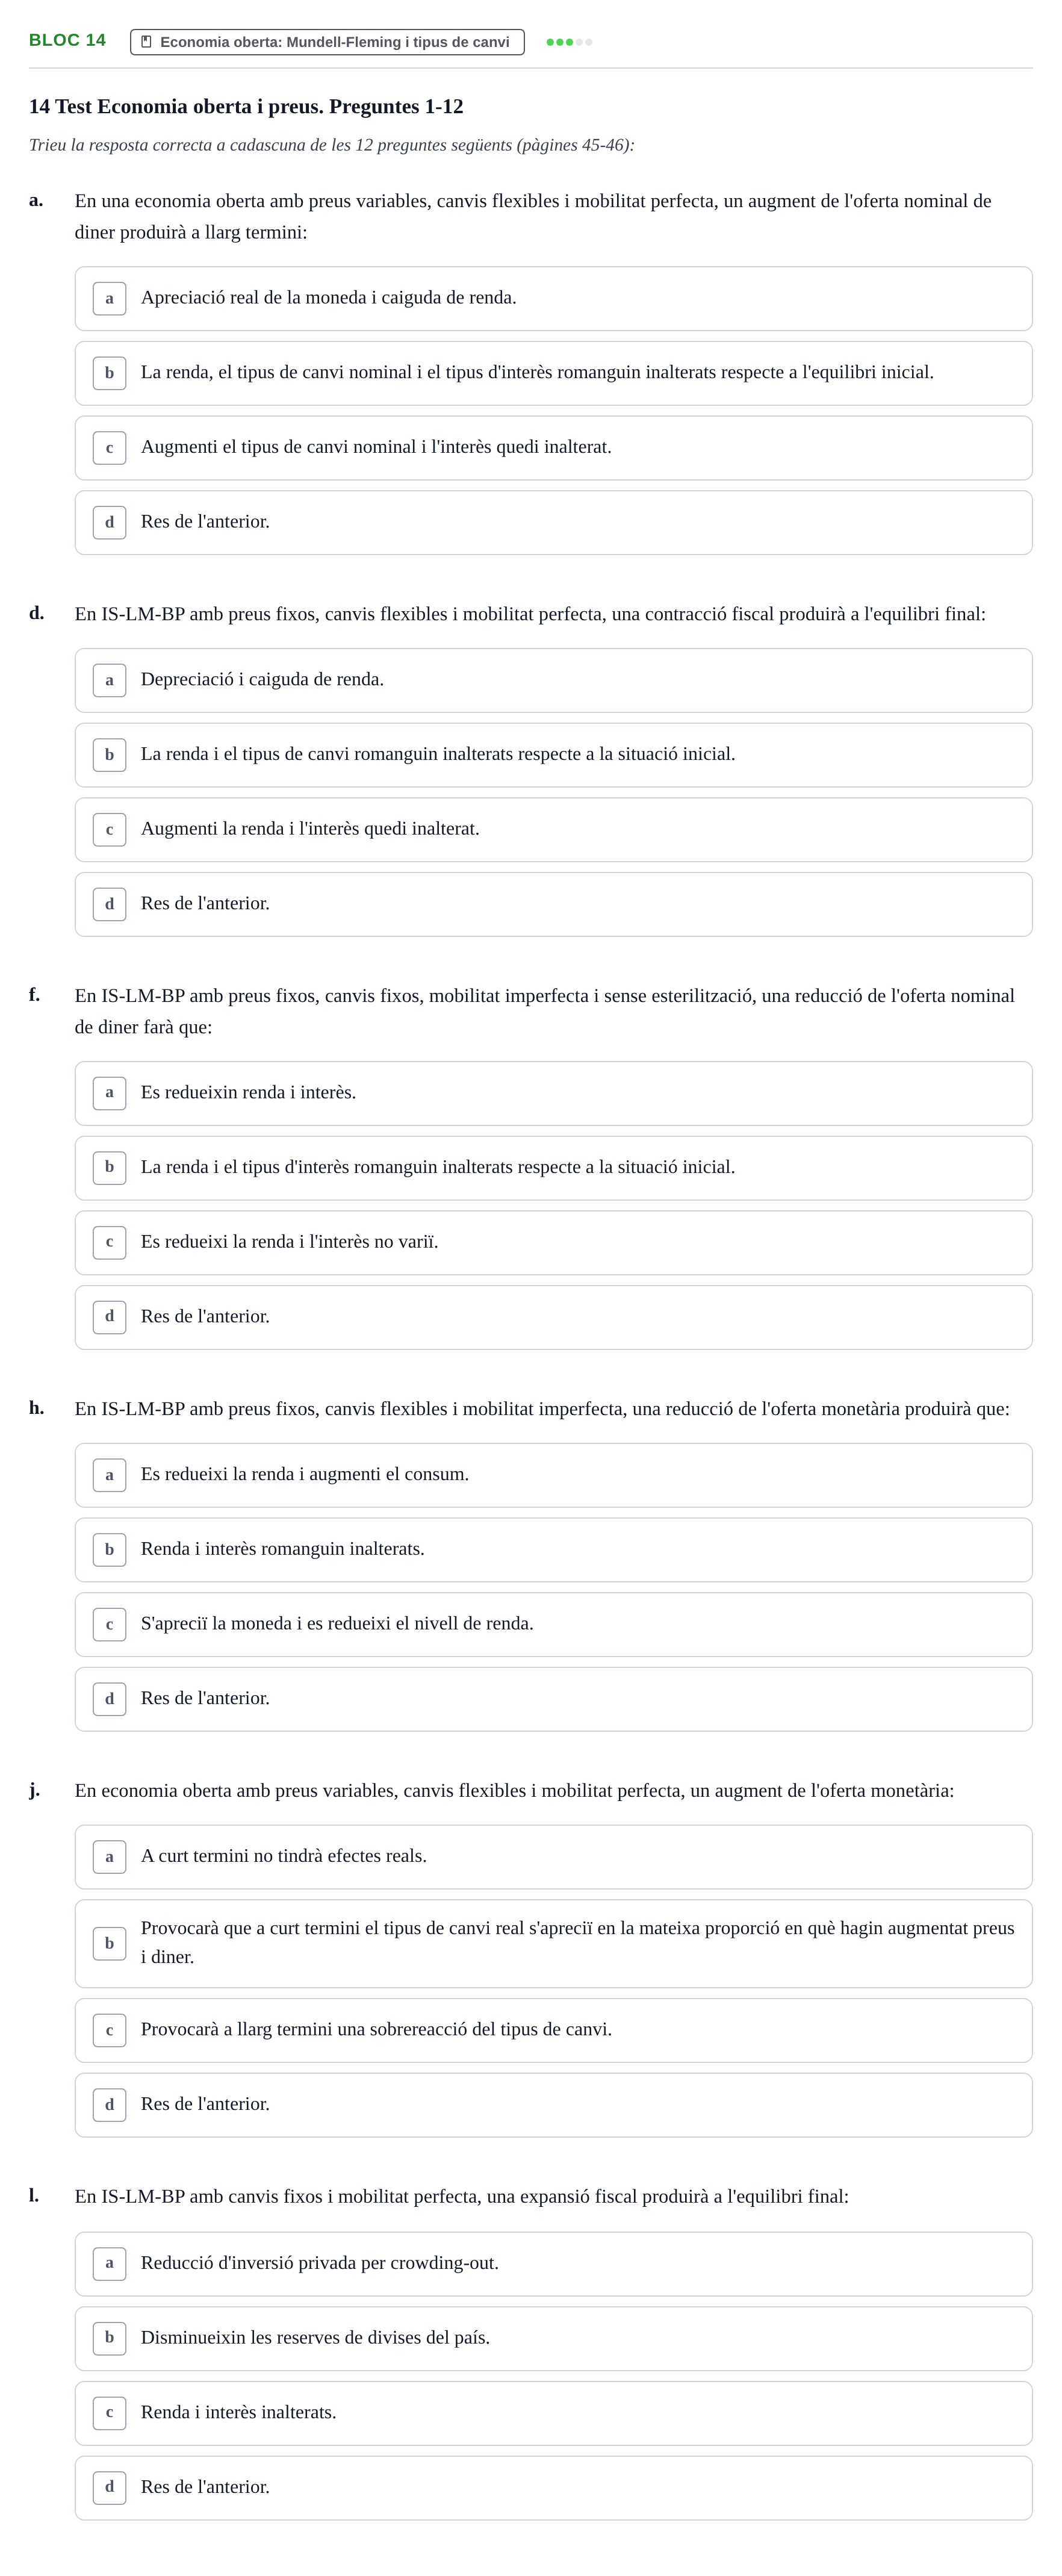Choose 'Es redueixin renda i interès' option
1062x2576 pixels.
click(553, 1093)
